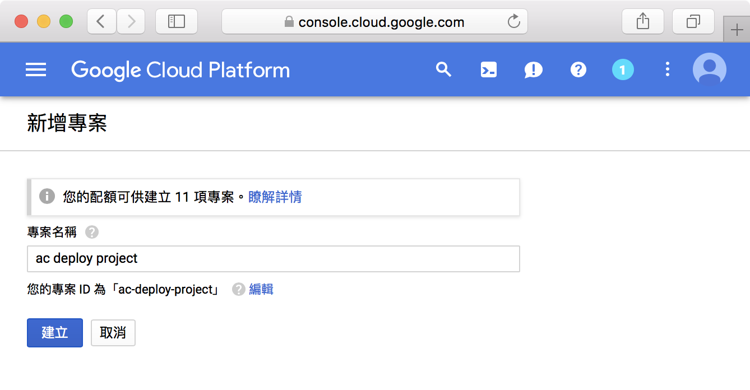Image resolution: width=750 pixels, height=390 pixels.
Task: Show all tabs overview button
Action: coord(693,21)
